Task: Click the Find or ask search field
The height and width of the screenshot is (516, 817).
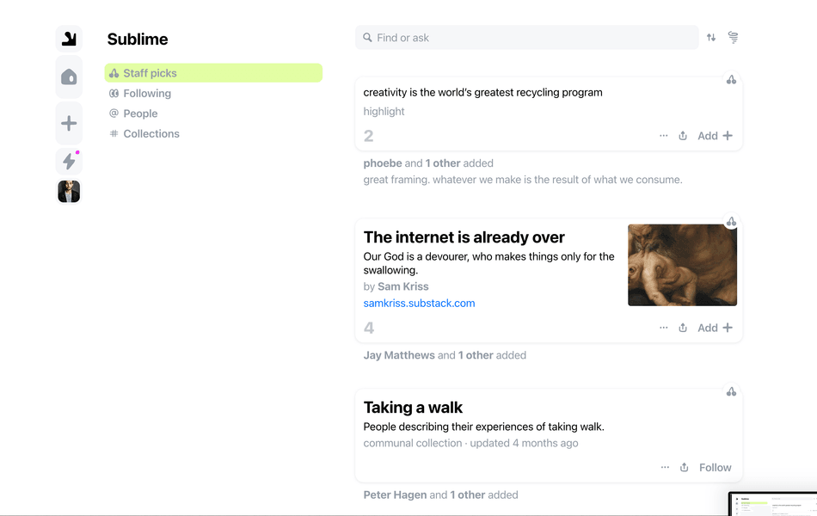Action: point(526,38)
